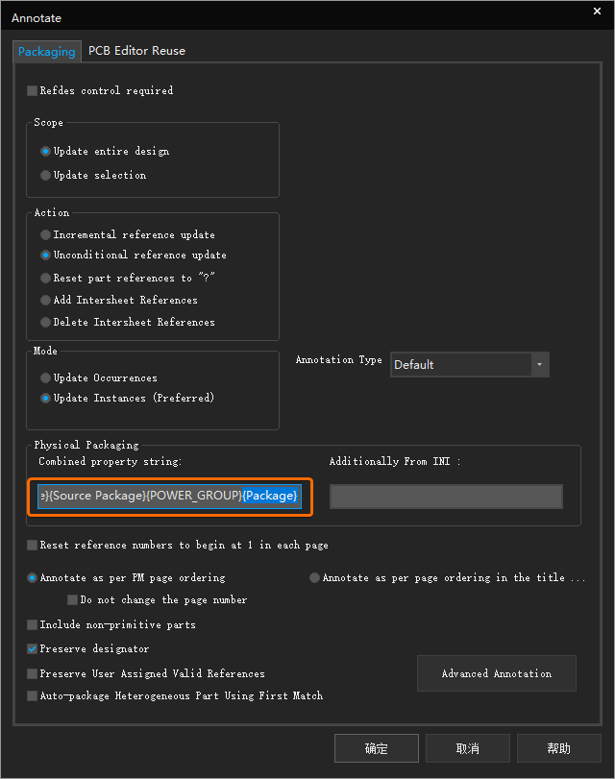Select Delete Intersheet References option
615x779 pixels.
tap(46, 323)
